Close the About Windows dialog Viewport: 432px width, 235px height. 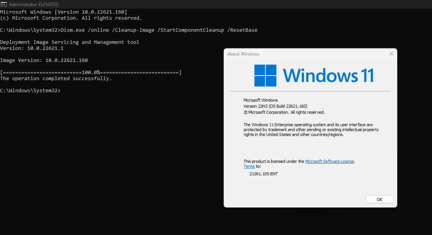pyautogui.click(x=391, y=54)
